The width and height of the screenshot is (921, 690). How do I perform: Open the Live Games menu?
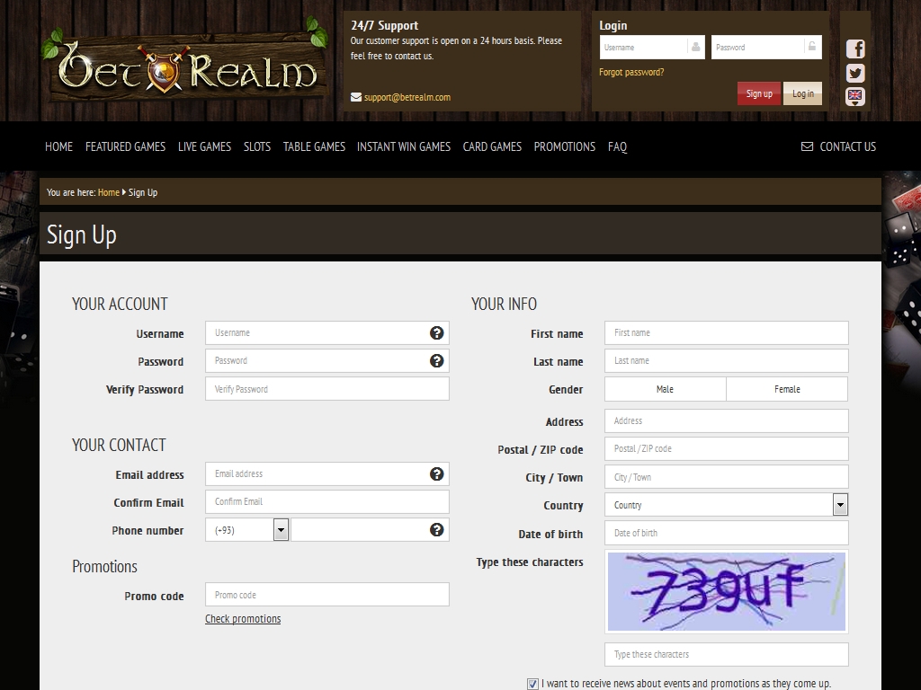coord(204,146)
